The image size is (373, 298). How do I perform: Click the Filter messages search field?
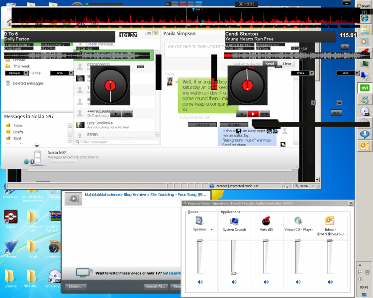[x=117, y=142]
